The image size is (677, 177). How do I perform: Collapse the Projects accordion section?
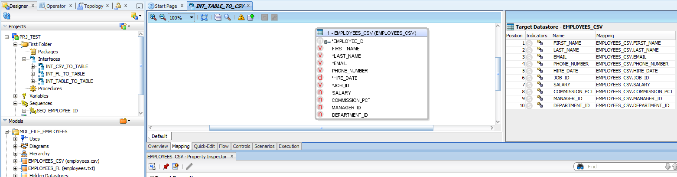point(5,26)
